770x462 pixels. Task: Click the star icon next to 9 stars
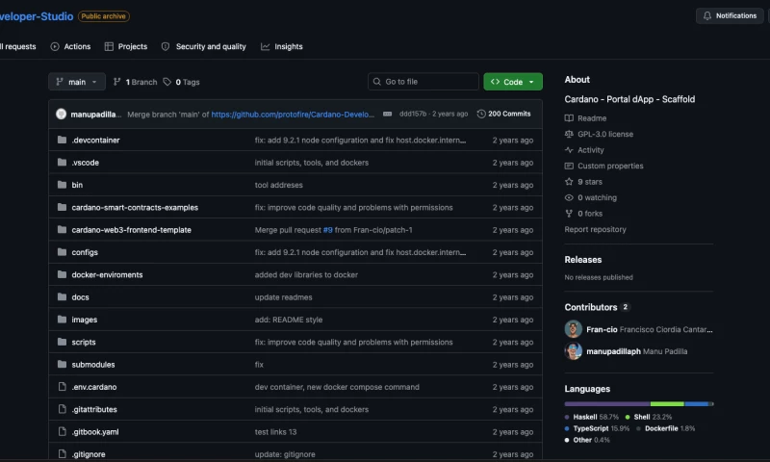[x=569, y=182]
